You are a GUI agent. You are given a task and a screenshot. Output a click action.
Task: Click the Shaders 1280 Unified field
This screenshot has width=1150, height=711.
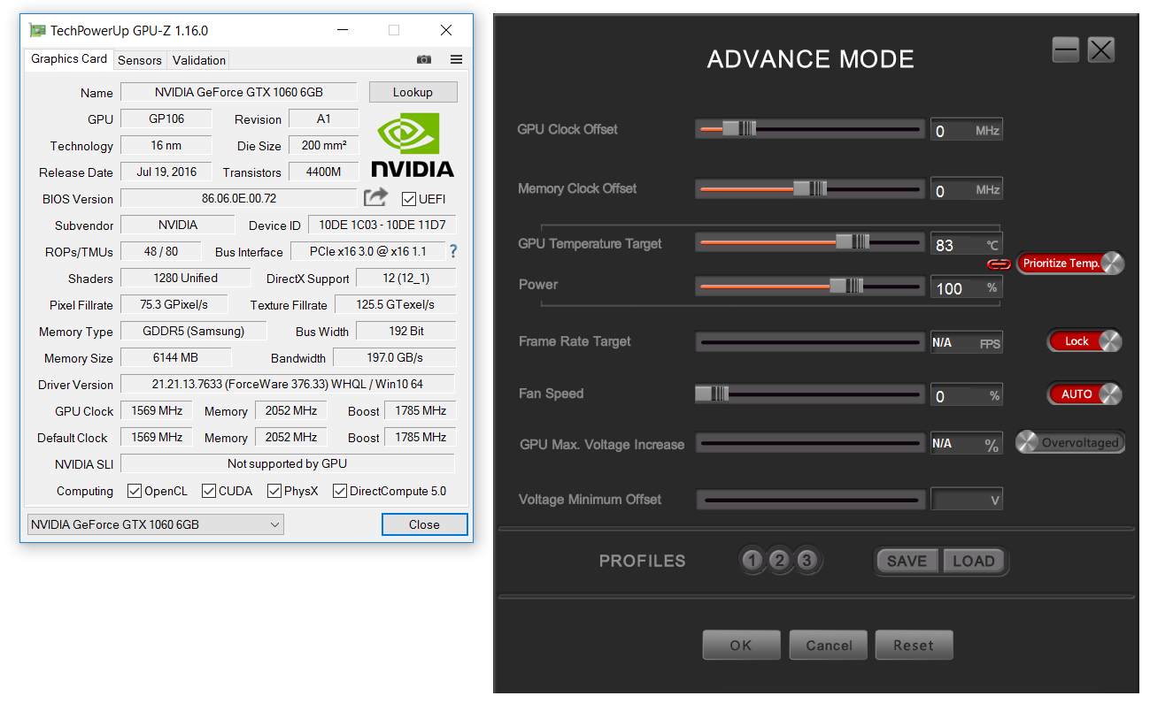185,278
